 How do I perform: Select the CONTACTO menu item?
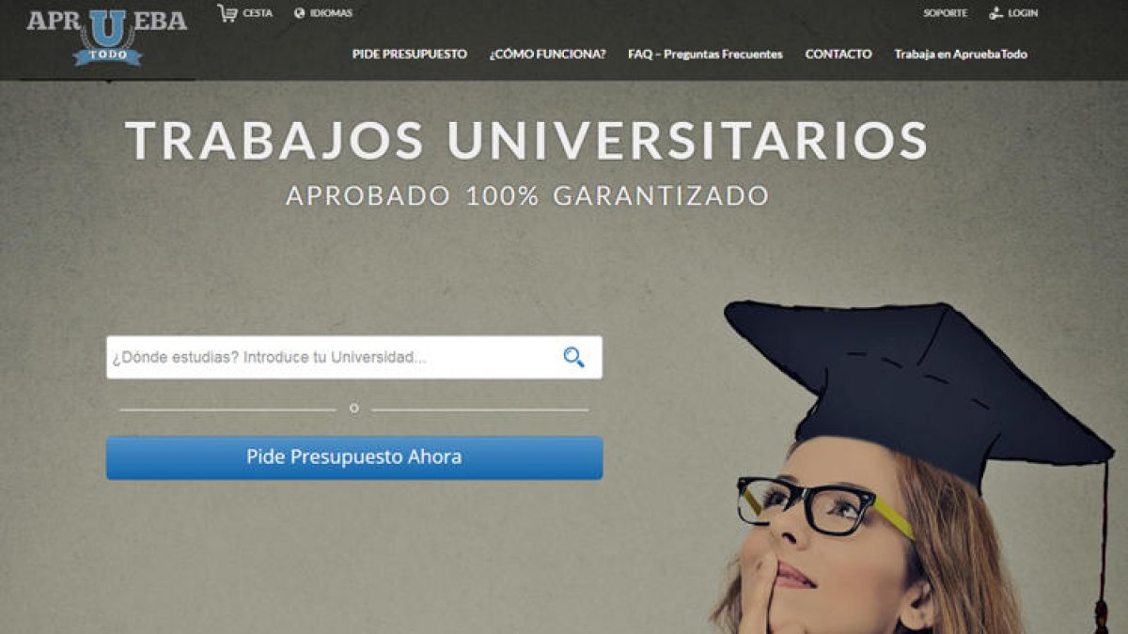(x=838, y=54)
